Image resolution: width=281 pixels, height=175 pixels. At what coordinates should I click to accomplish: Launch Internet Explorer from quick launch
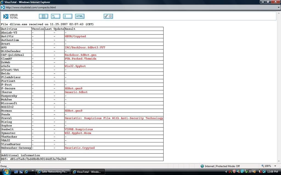click(26, 172)
